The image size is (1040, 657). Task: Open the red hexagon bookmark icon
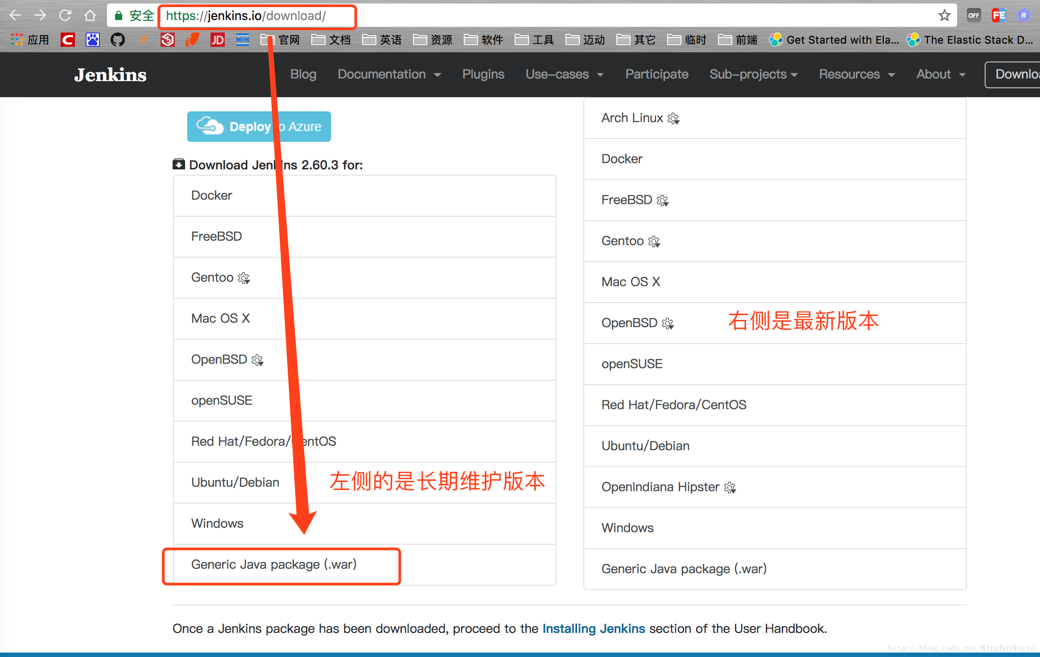[168, 40]
